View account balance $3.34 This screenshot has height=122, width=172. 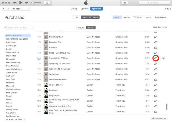[x=168, y=9]
